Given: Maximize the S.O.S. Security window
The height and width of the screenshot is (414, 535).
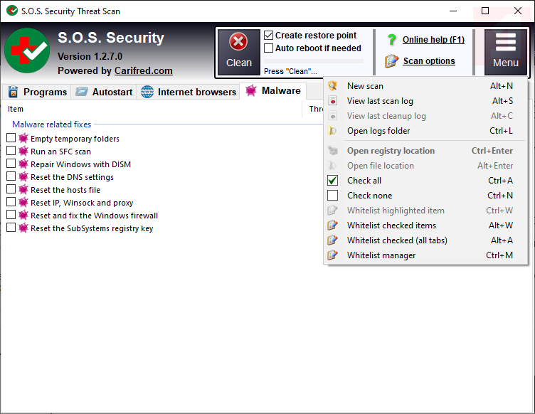Looking at the screenshot, I should (x=485, y=11).
